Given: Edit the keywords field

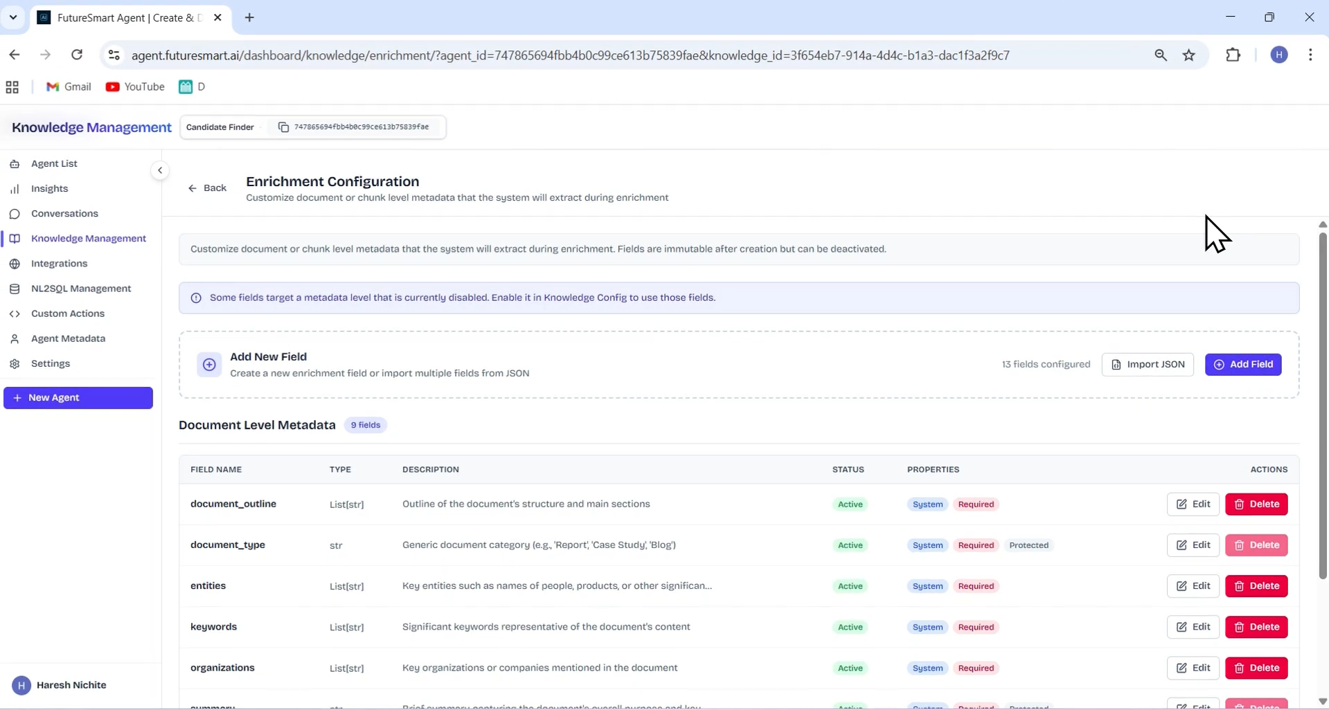Looking at the screenshot, I should tap(1193, 627).
